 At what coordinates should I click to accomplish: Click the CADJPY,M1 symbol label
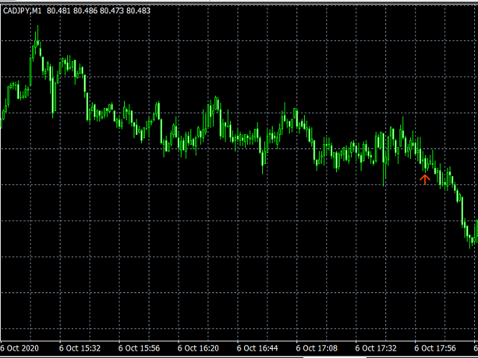(22, 11)
